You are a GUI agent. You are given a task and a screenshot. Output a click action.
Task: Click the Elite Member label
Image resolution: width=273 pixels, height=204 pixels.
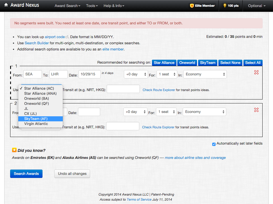205,6
